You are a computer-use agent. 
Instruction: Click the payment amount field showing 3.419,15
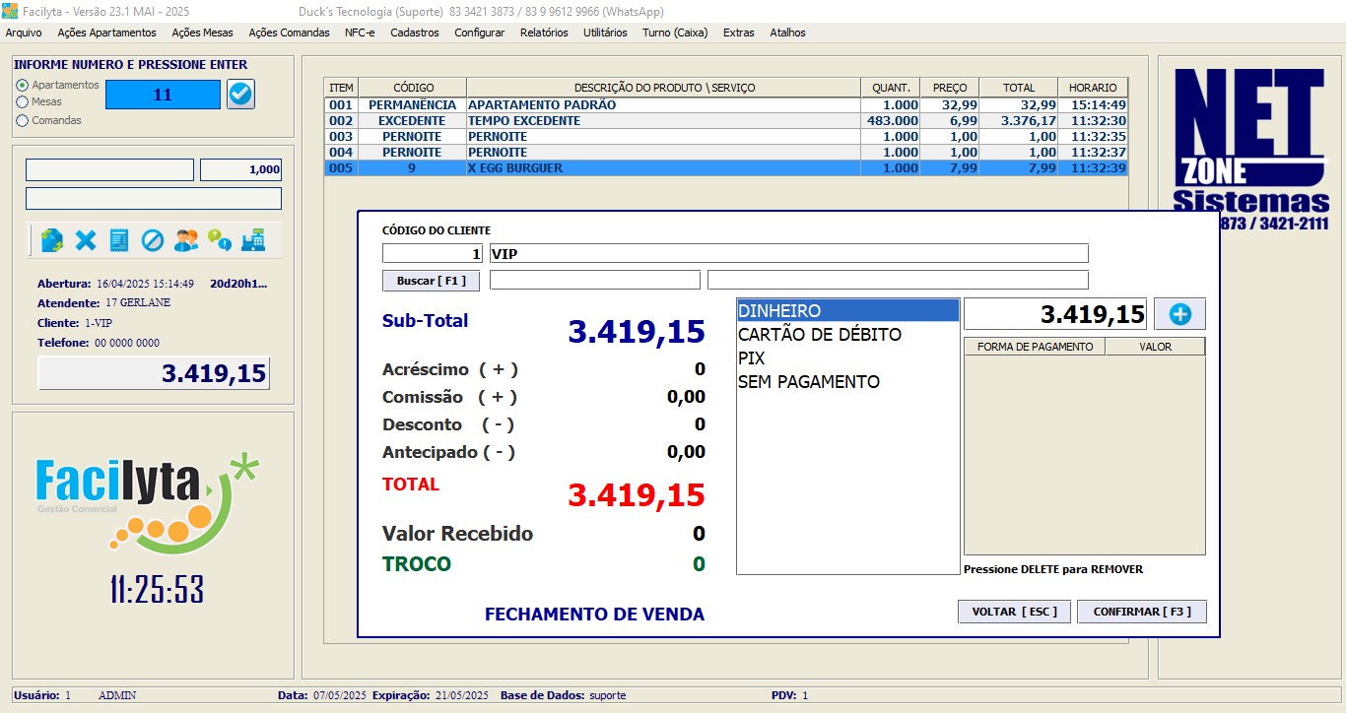click(1054, 314)
